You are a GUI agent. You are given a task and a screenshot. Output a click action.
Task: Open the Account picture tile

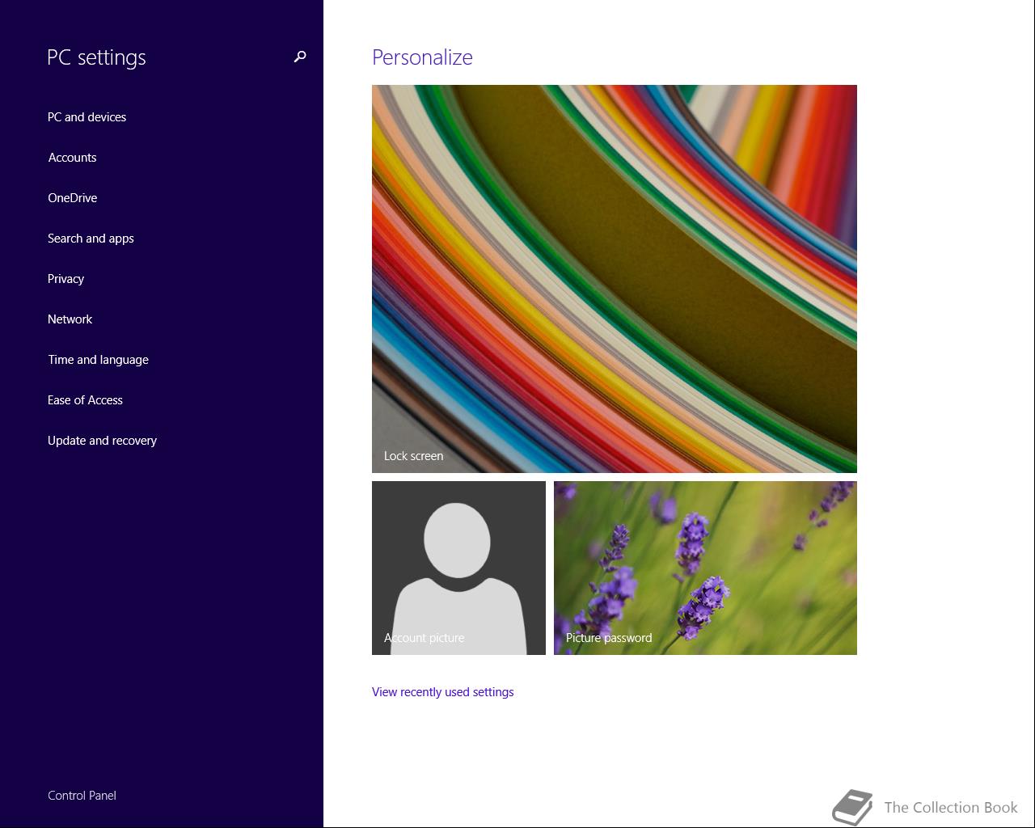point(458,568)
